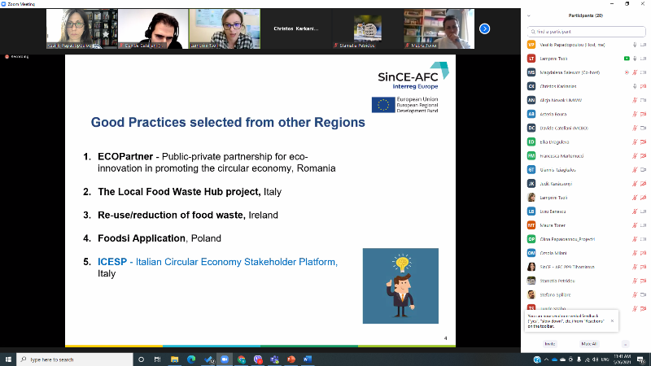651x366 pixels.
Task: Click the muted mic icon for Ella Dragulova
Action: click(x=633, y=142)
